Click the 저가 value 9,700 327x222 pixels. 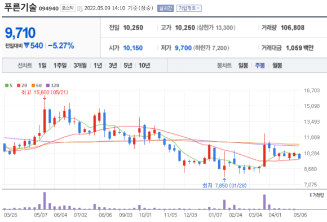pos(183,48)
